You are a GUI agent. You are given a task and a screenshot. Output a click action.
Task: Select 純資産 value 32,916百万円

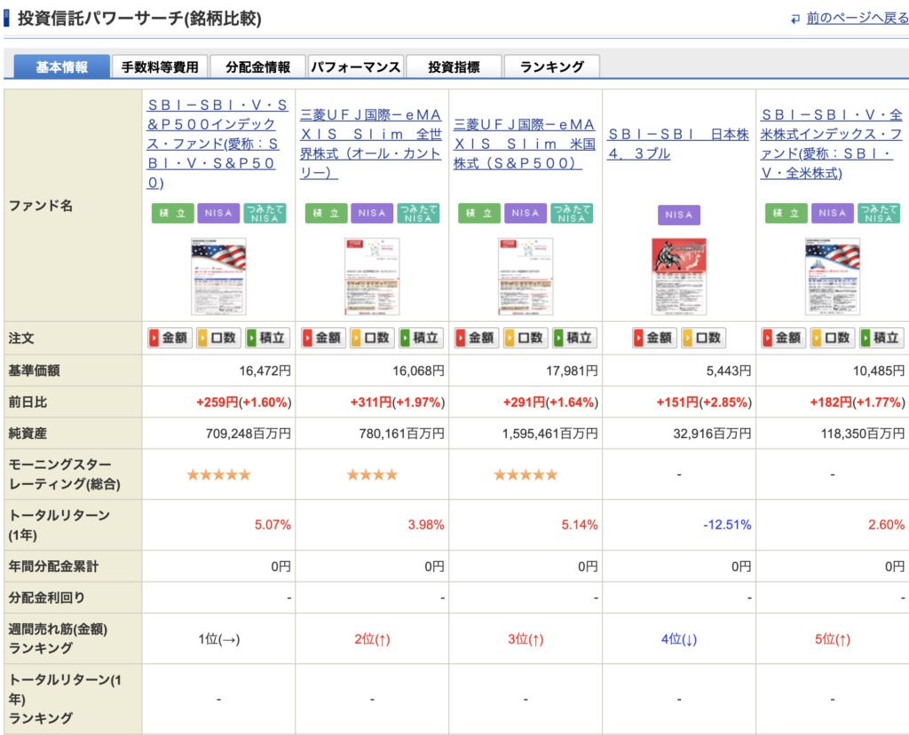[712, 434]
